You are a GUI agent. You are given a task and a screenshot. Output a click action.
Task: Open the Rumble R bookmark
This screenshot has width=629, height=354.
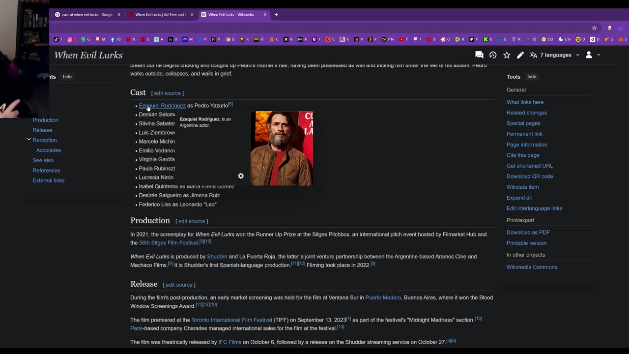[x=459, y=39]
